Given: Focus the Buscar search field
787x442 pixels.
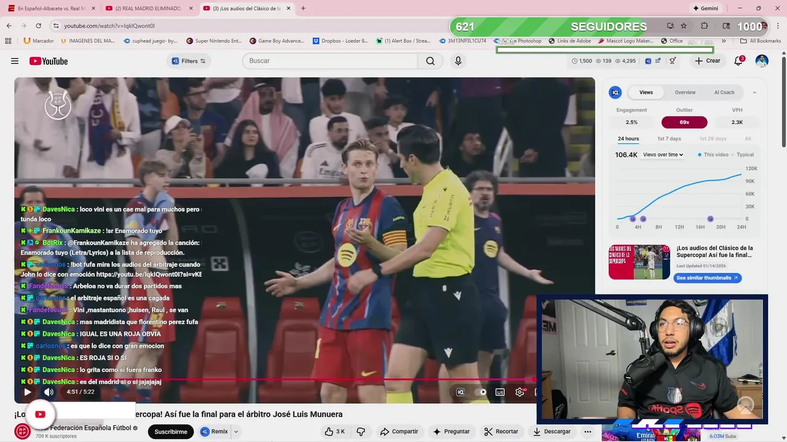Looking at the screenshot, I should (330, 61).
